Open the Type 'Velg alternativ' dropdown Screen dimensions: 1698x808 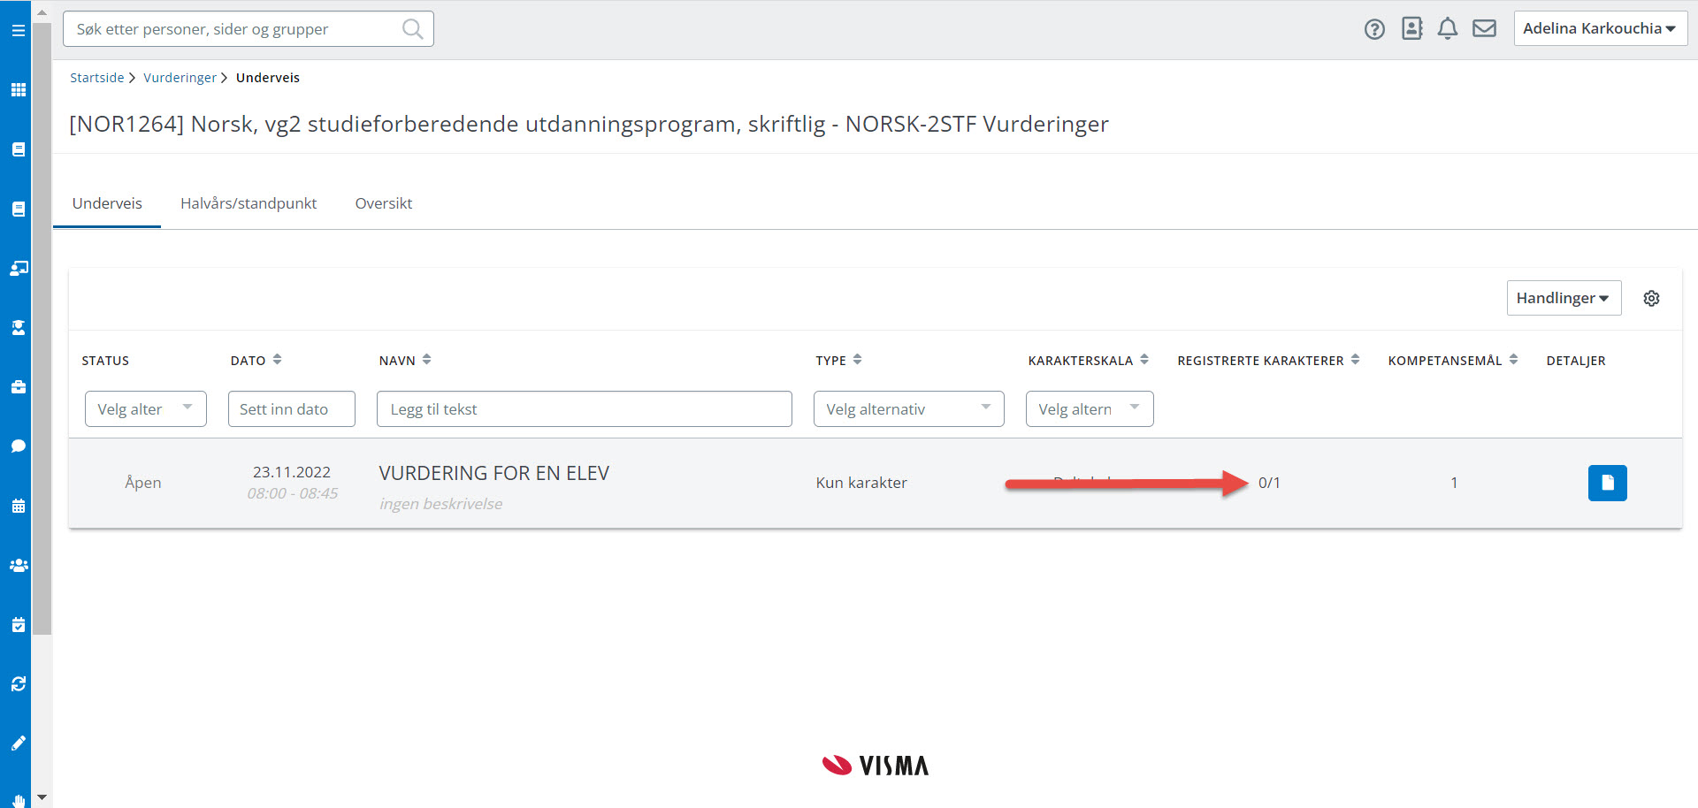click(908, 409)
